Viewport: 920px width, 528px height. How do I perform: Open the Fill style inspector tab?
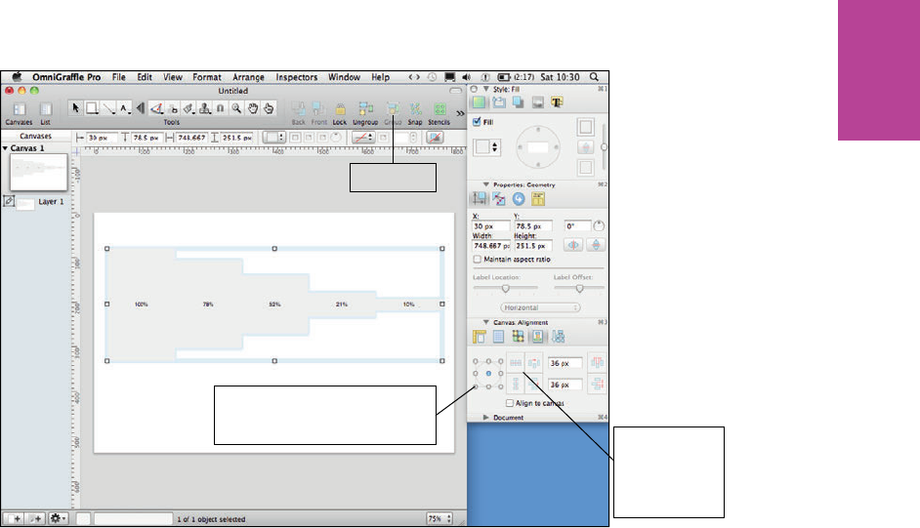click(x=480, y=102)
